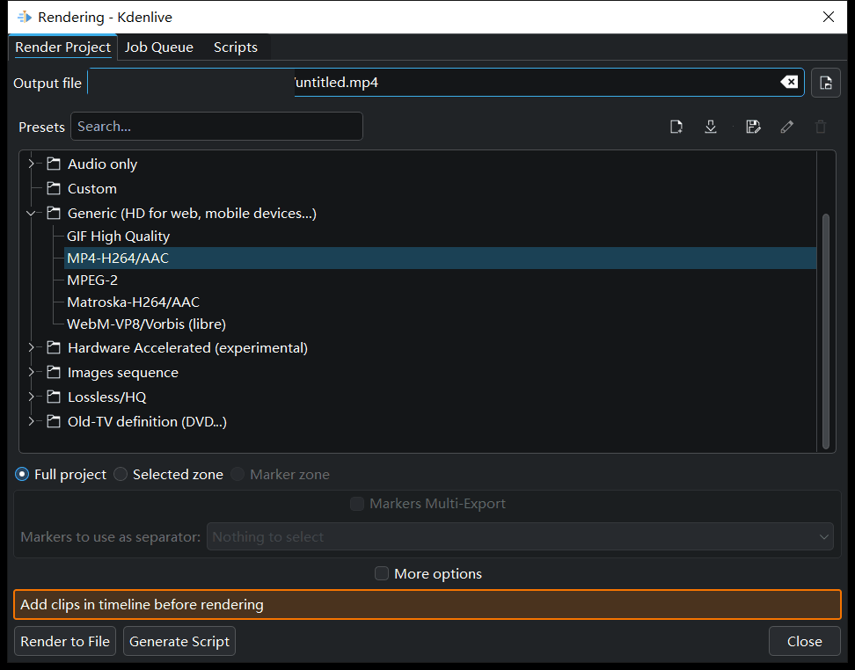
Task: Click the download new presets icon
Action: 710,127
